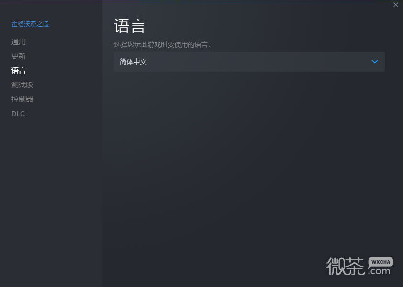This screenshot has width=403, height=287.
Task: Click the .com watermark text
Action: [x=379, y=271]
